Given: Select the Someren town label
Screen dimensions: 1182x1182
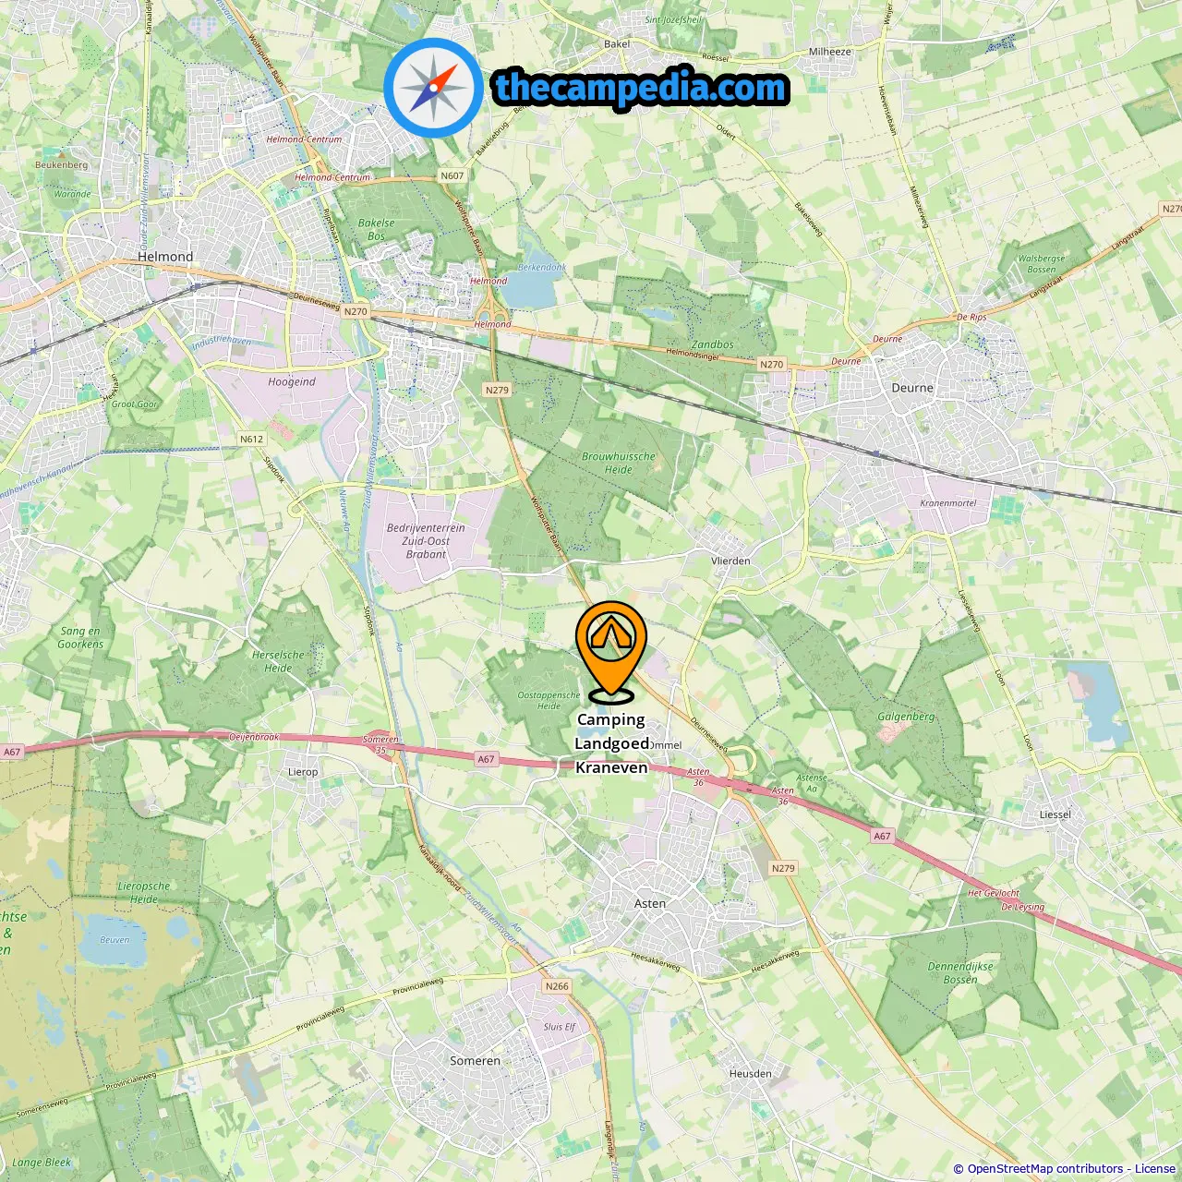Looking at the screenshot, I should click(476, 1061).
